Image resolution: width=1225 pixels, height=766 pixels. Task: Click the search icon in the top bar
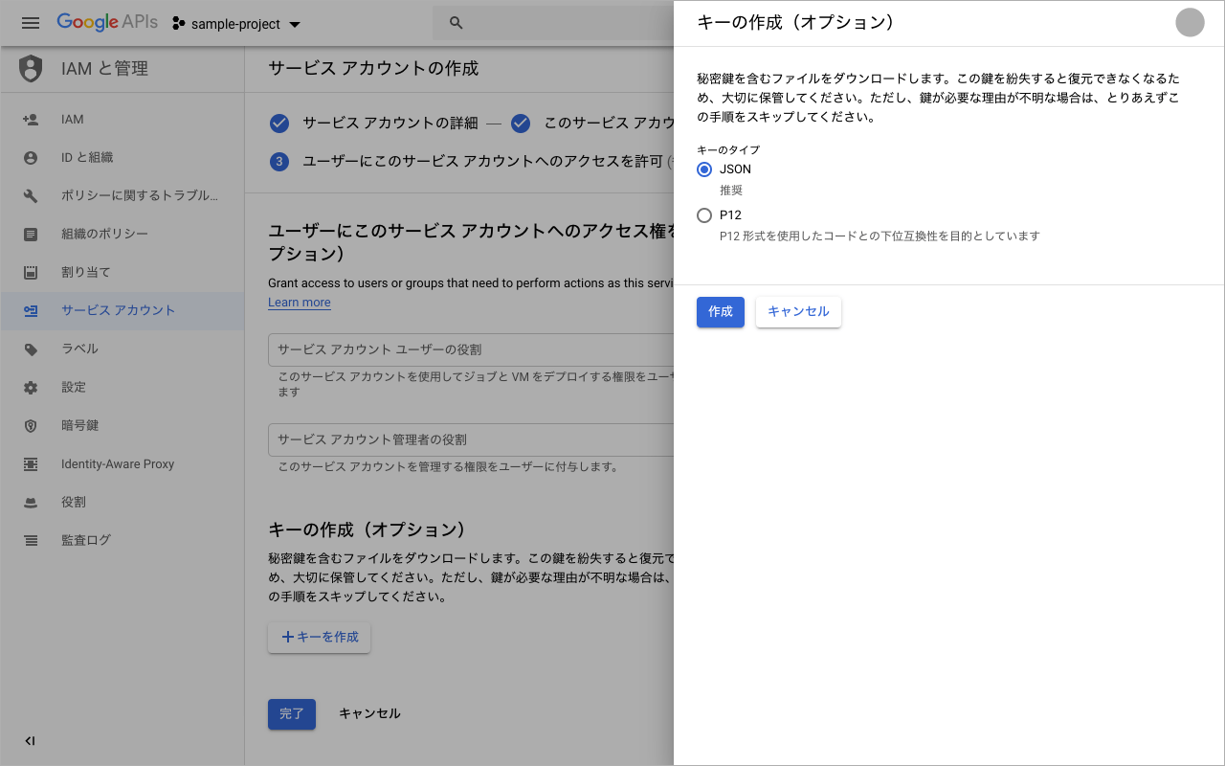455,23
